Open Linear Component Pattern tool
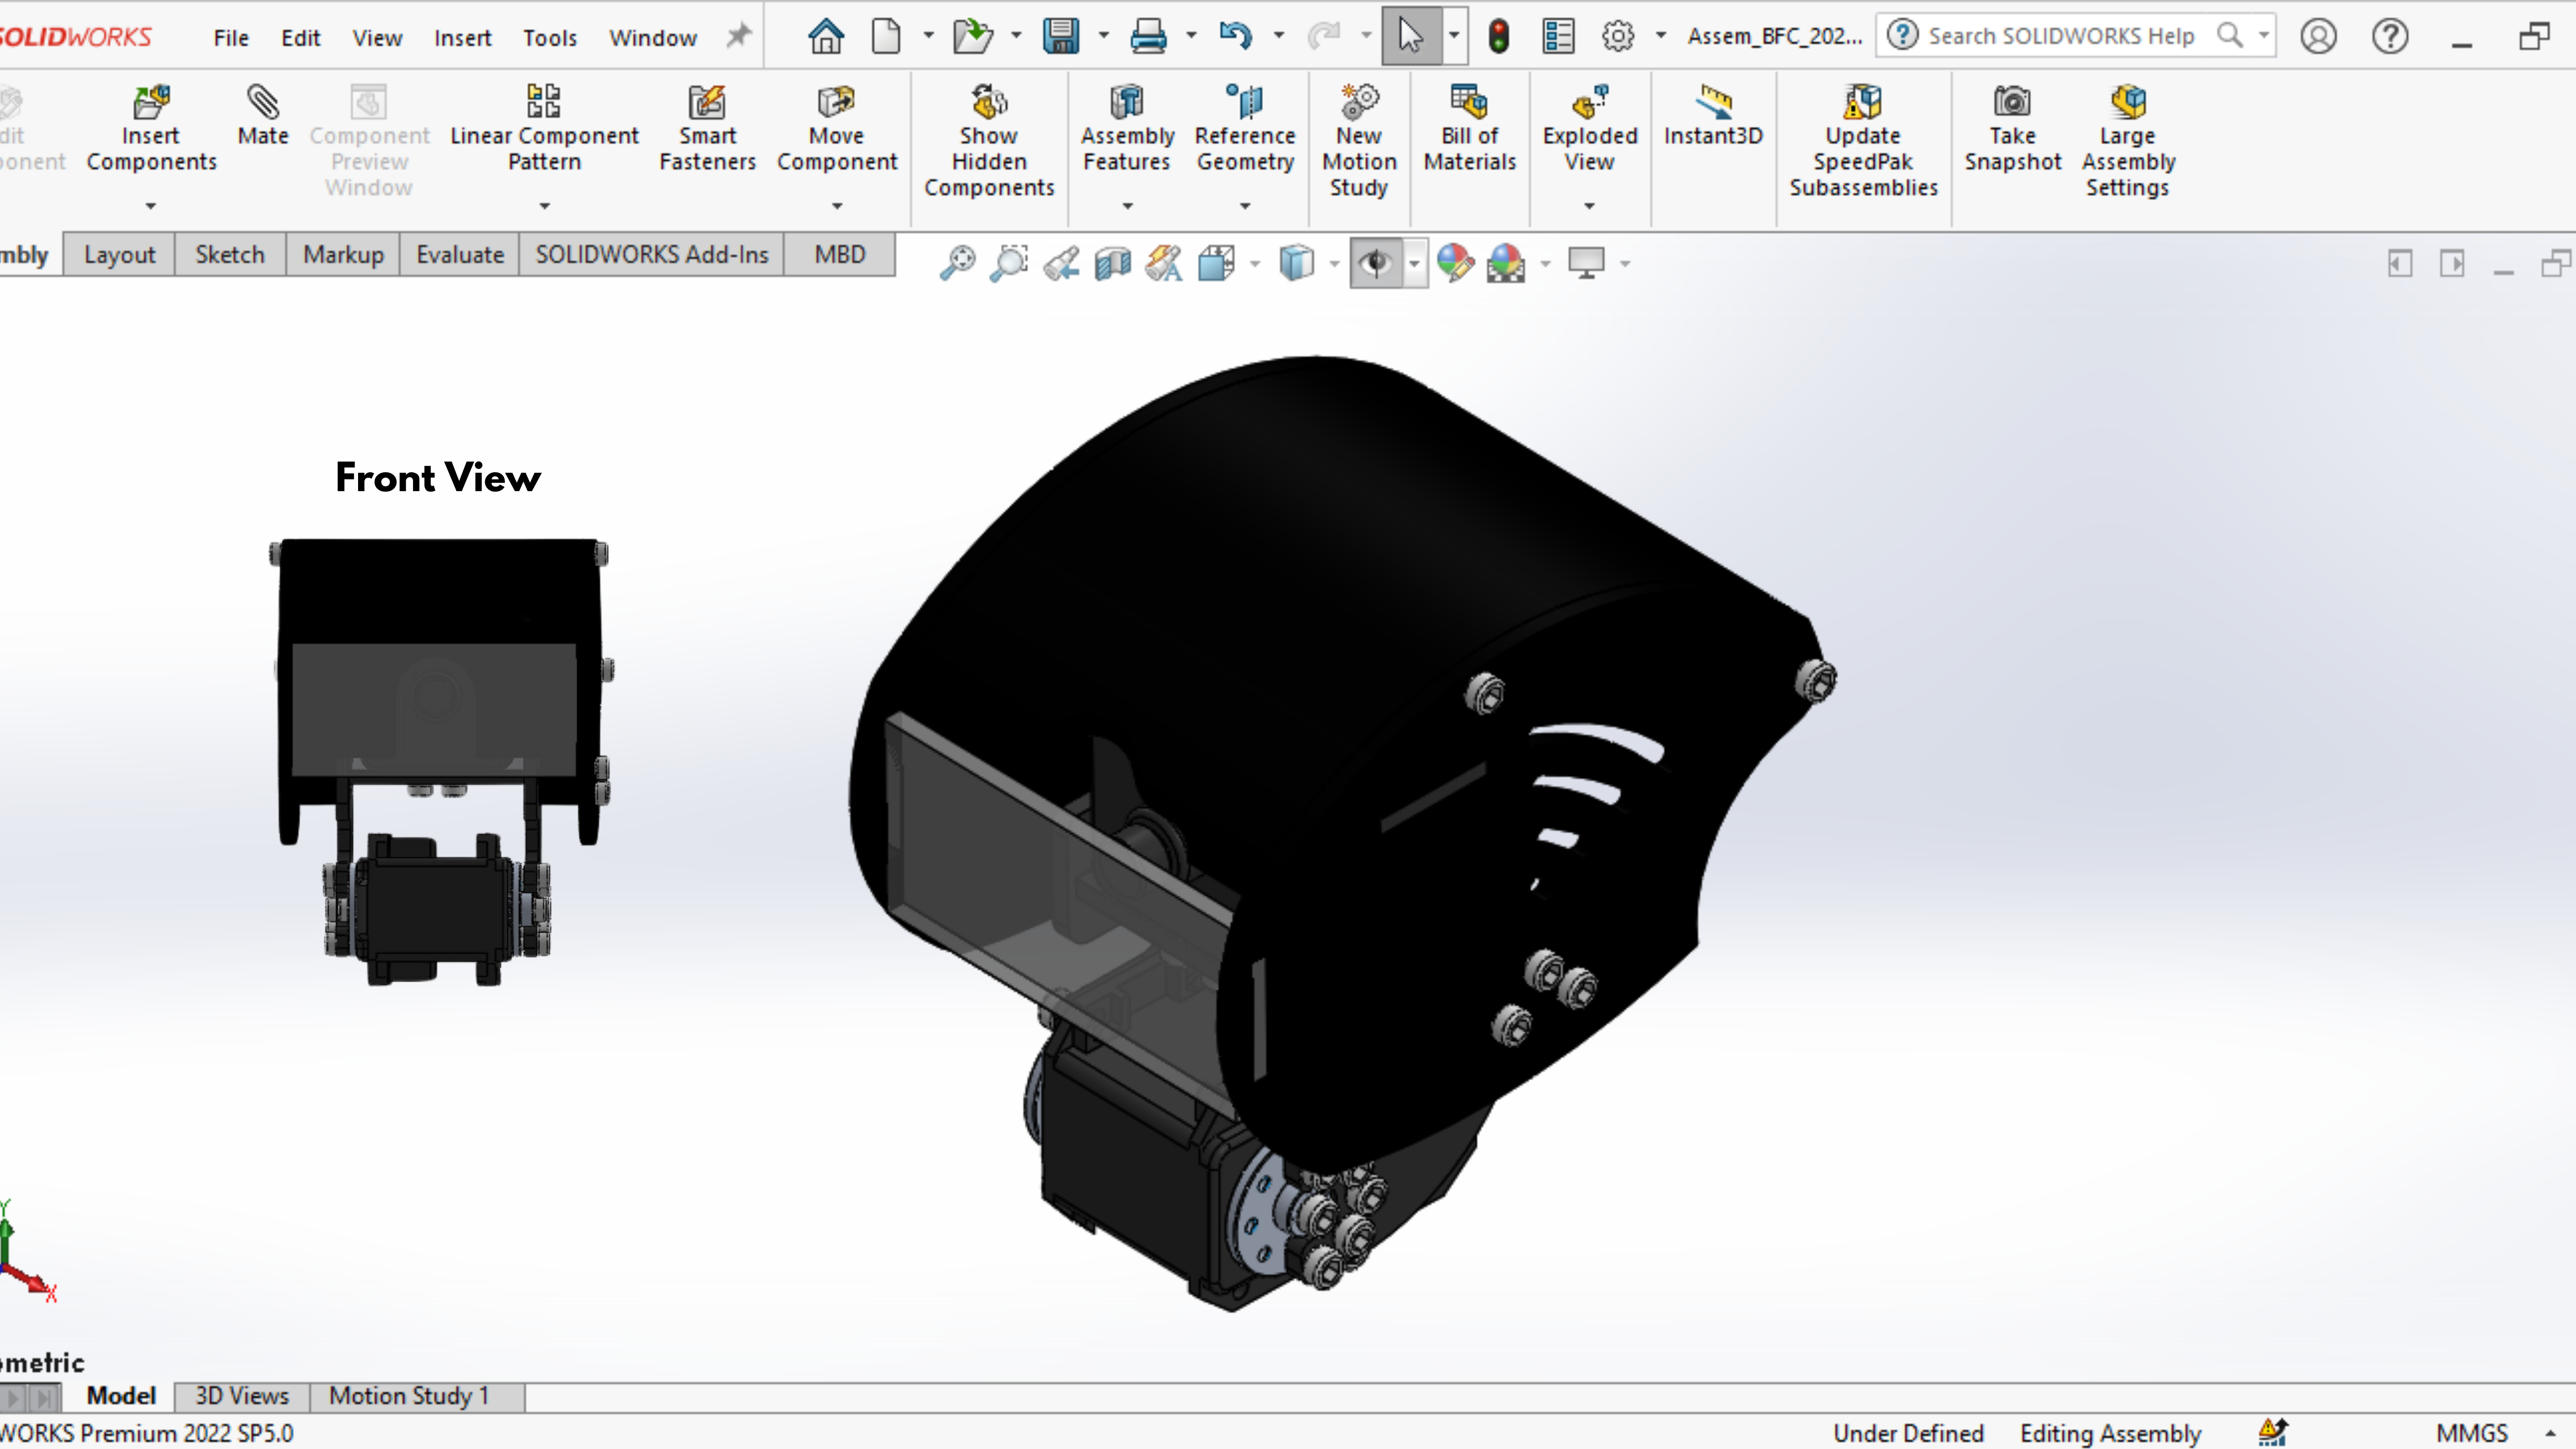 (x=544, y=128)
